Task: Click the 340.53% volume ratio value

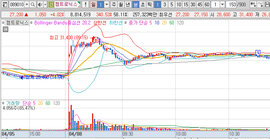Action: coord(104,15)
